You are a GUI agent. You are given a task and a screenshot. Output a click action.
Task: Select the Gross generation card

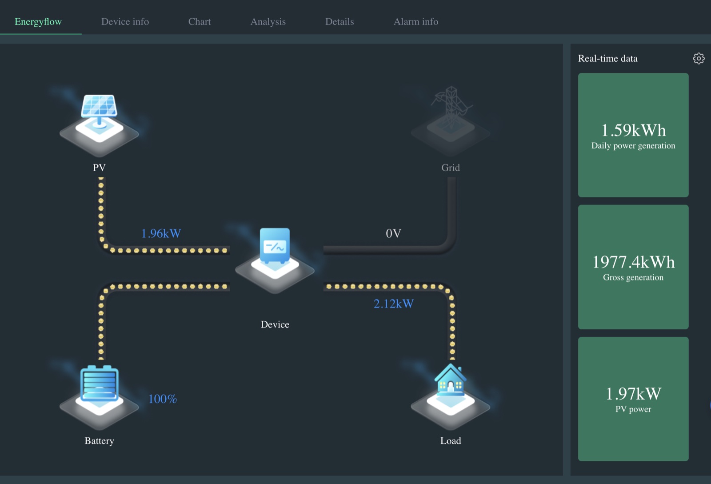point(633,267)
